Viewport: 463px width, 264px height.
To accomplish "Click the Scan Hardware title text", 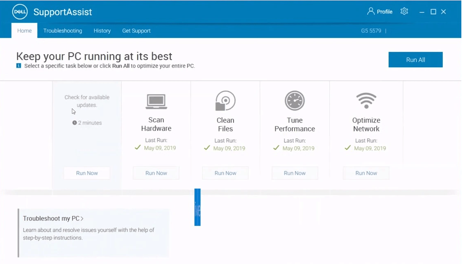I will coord(156,124).
